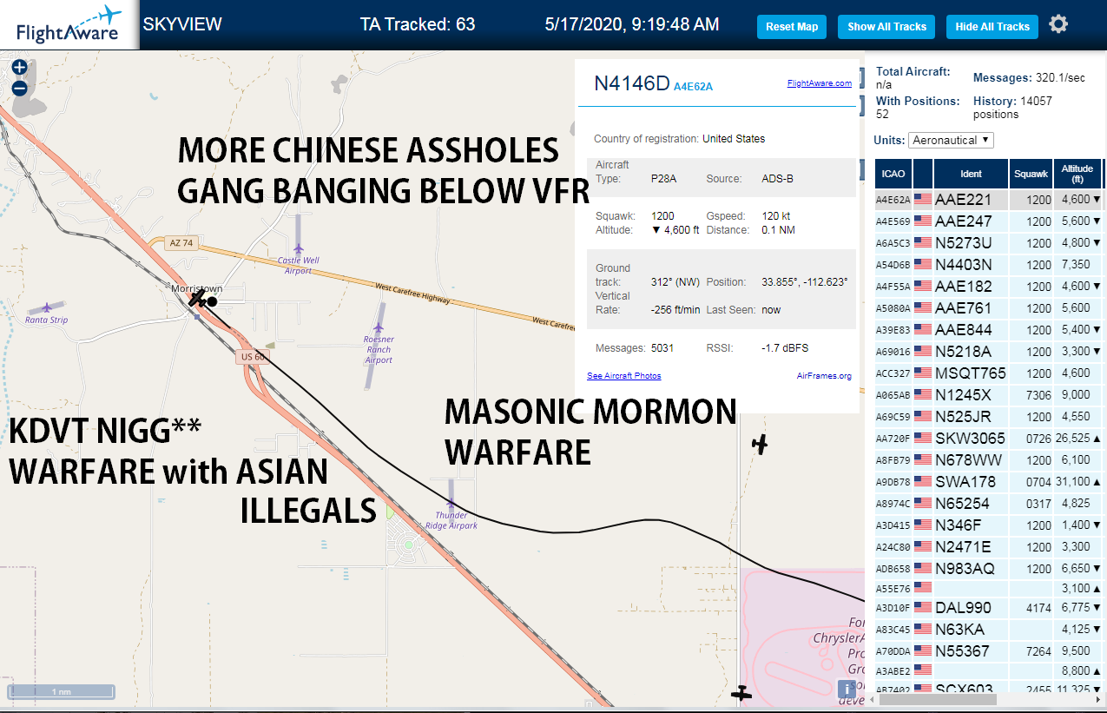Click the US flag in AAE247 row
The image size is (1107, 713).
pyautogui.click(x=922, y=221)
